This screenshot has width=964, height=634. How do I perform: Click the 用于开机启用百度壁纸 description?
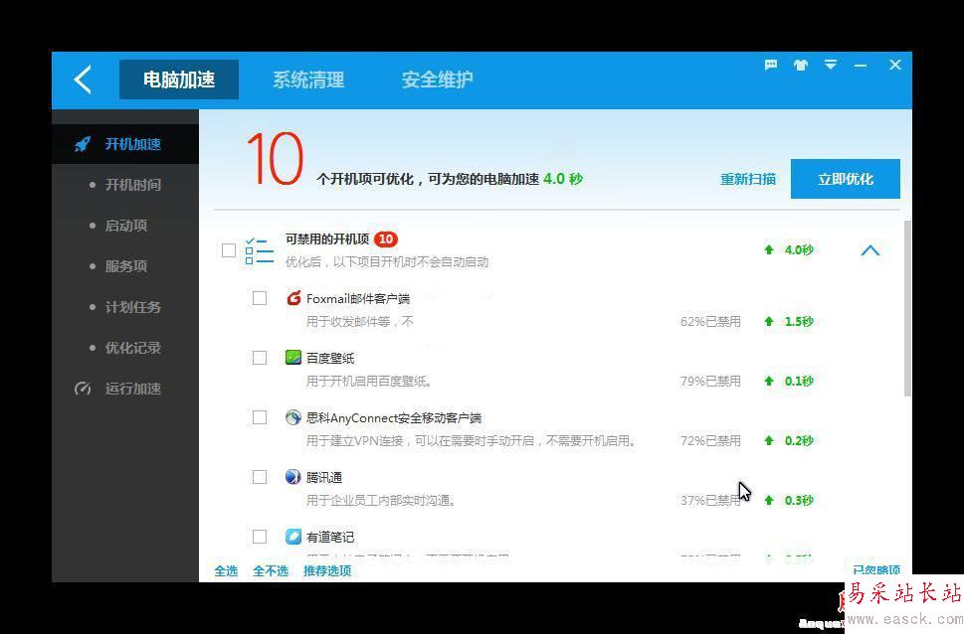369,382
